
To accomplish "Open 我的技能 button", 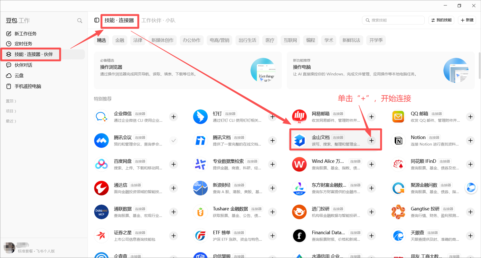I will pyautogui.click(x=441, y=20).
